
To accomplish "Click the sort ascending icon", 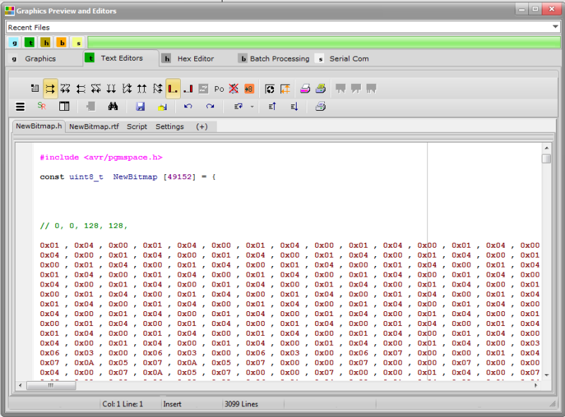I will (273, 107).
